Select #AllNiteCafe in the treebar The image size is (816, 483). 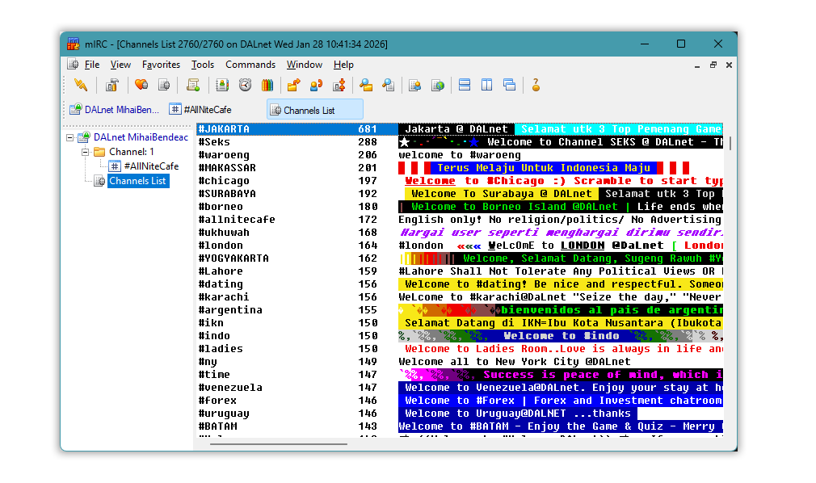pyautogui.click(x=151, y=166)
